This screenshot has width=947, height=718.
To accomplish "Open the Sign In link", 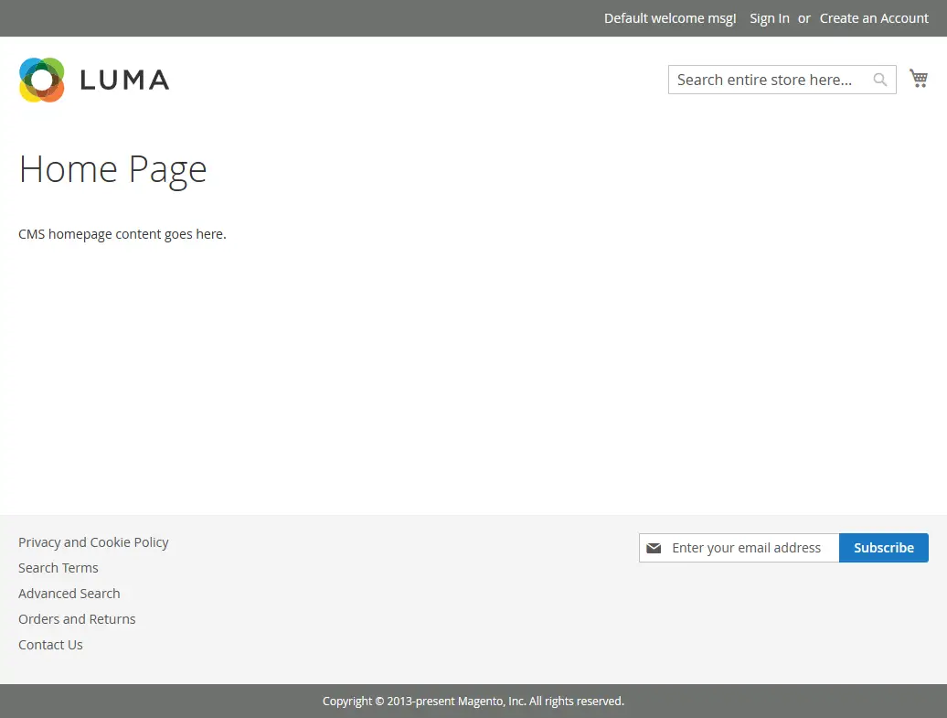I will coord(769,18).
